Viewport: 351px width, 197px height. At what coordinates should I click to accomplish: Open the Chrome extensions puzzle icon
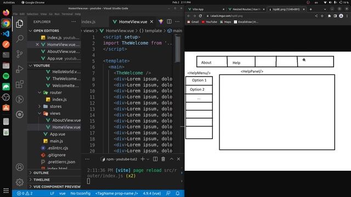pos(329,16)
